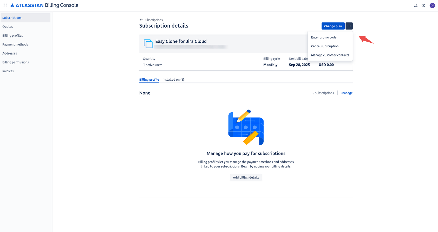Click the USD 0.00 amount

coord(326,65)
